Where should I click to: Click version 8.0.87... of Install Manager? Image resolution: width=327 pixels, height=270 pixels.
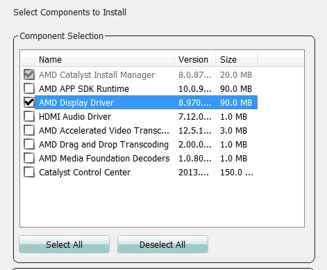195,75
